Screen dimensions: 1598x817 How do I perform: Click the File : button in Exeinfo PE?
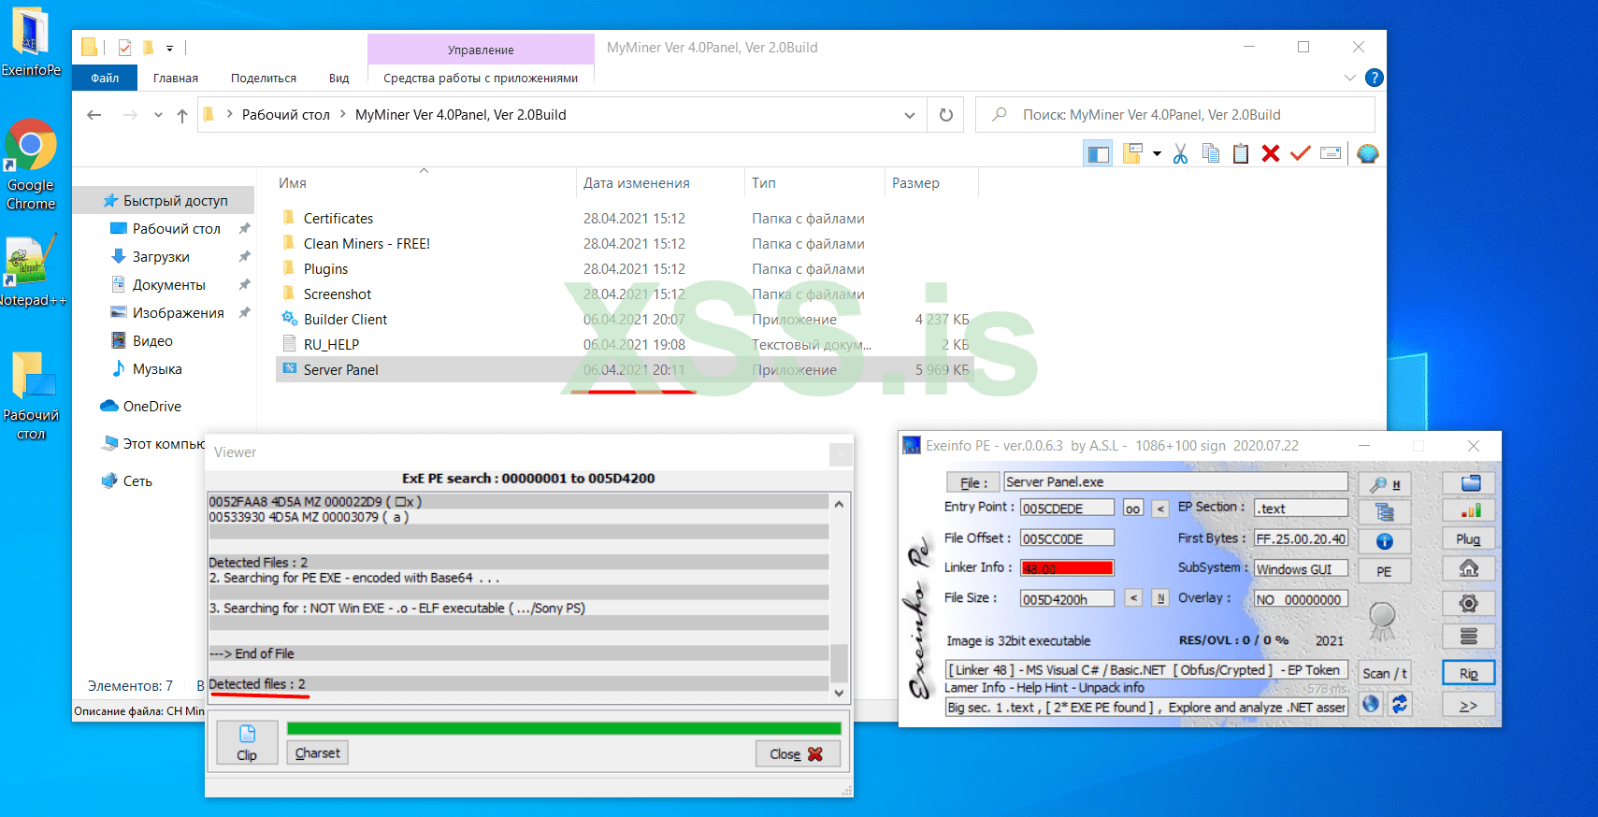pos(973,482)
